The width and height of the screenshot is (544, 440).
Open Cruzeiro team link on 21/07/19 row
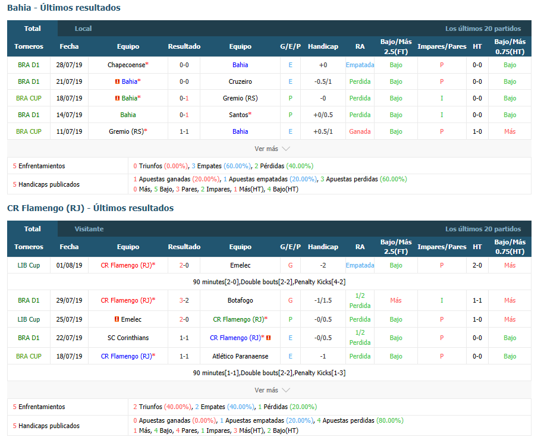(240, 81)
